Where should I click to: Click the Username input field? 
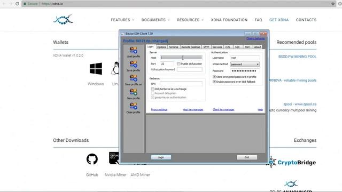(x=245, y=58)
